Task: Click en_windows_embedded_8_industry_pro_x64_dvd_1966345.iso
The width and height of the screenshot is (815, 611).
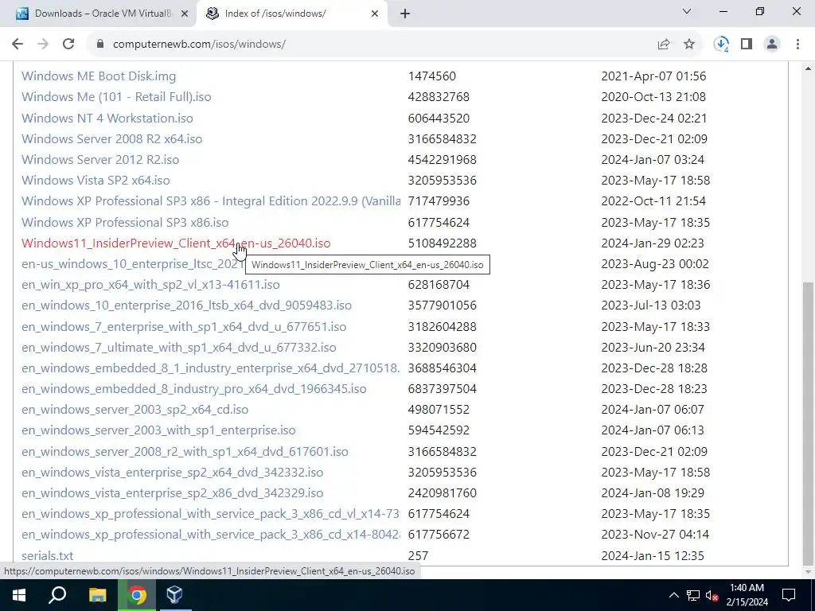Action: [194, 389]
